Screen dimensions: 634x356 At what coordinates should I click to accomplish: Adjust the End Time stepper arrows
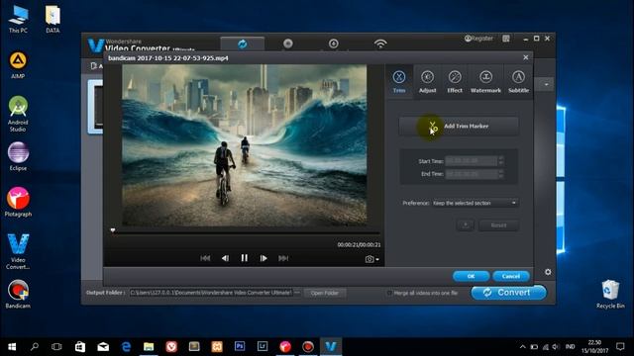[501, 174]
